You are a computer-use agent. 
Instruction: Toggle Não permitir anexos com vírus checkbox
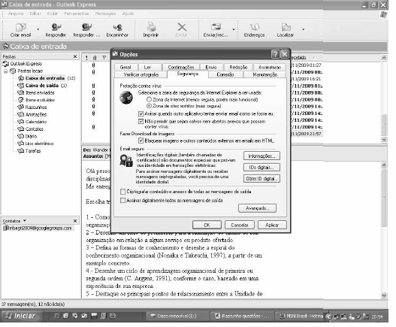[141, 122]
